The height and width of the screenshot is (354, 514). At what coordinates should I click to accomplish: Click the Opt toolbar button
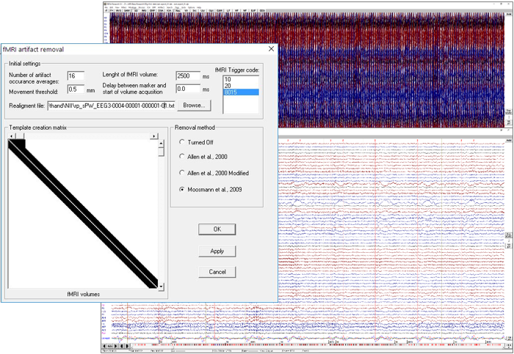tap(211, 10)
